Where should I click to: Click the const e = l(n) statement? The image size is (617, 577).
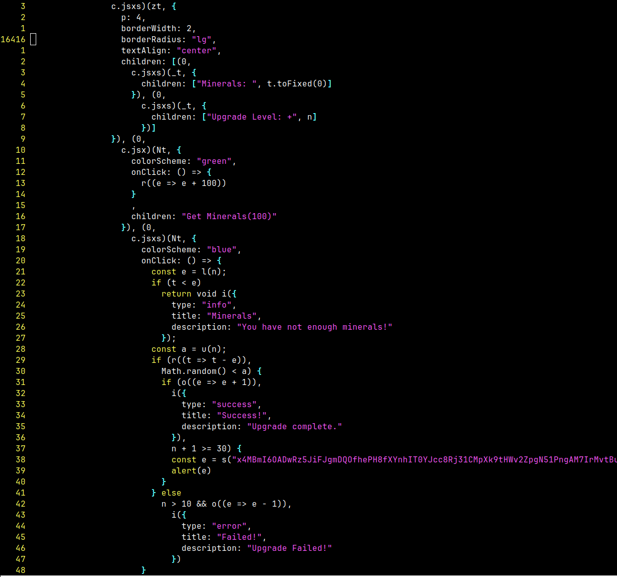coord(189,271)
